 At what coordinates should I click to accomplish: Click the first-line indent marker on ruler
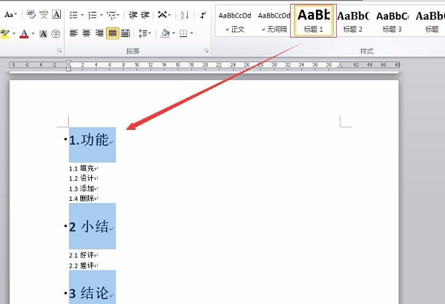click(68, 62)
